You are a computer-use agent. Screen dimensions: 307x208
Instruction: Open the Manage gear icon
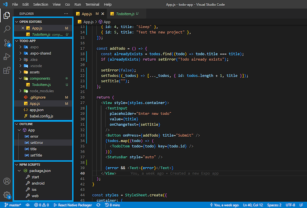[x=7, y=195]
